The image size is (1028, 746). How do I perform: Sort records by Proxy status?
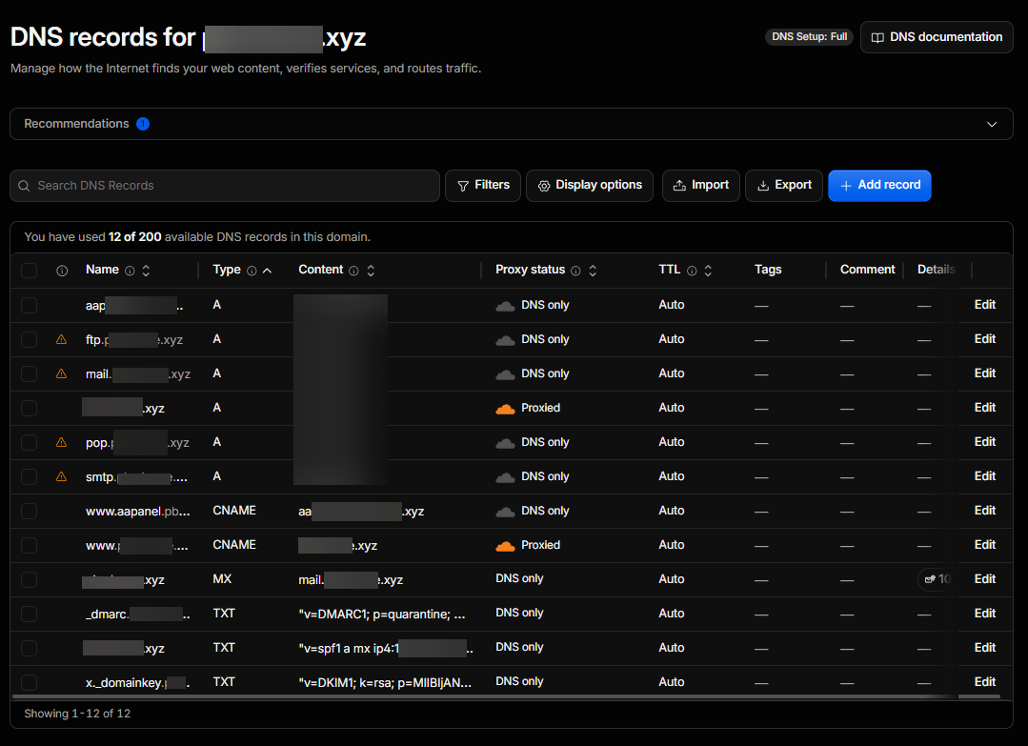click(593, 271)
